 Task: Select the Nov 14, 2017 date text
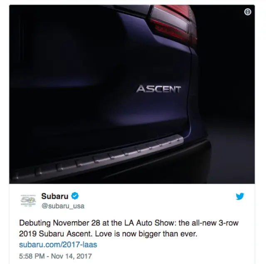tap(71, 256)
